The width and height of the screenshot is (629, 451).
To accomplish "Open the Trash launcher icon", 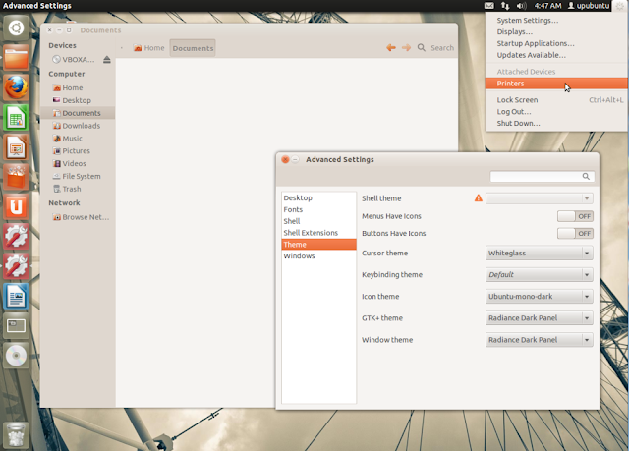I will coord(16,435).
